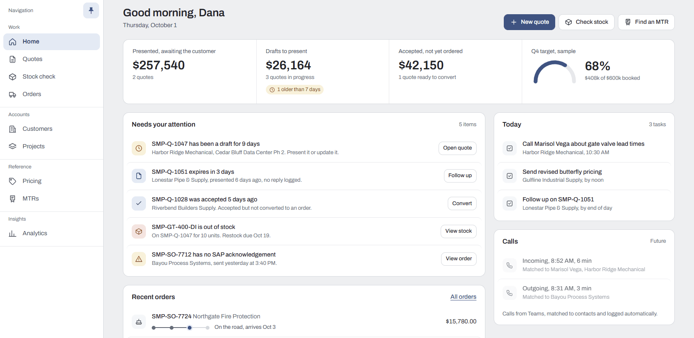The width and height of the screenshot is (694, 338).
Task: Create a New quote
Action: [529, 22]
